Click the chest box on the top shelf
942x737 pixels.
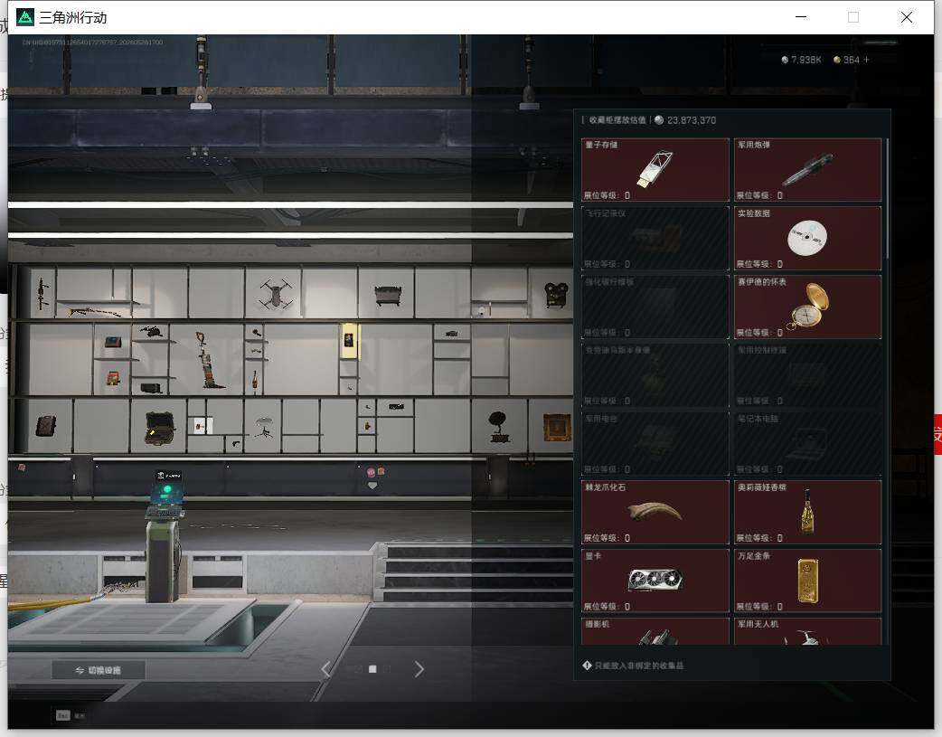pyautogui.click(x=386, y=295)
